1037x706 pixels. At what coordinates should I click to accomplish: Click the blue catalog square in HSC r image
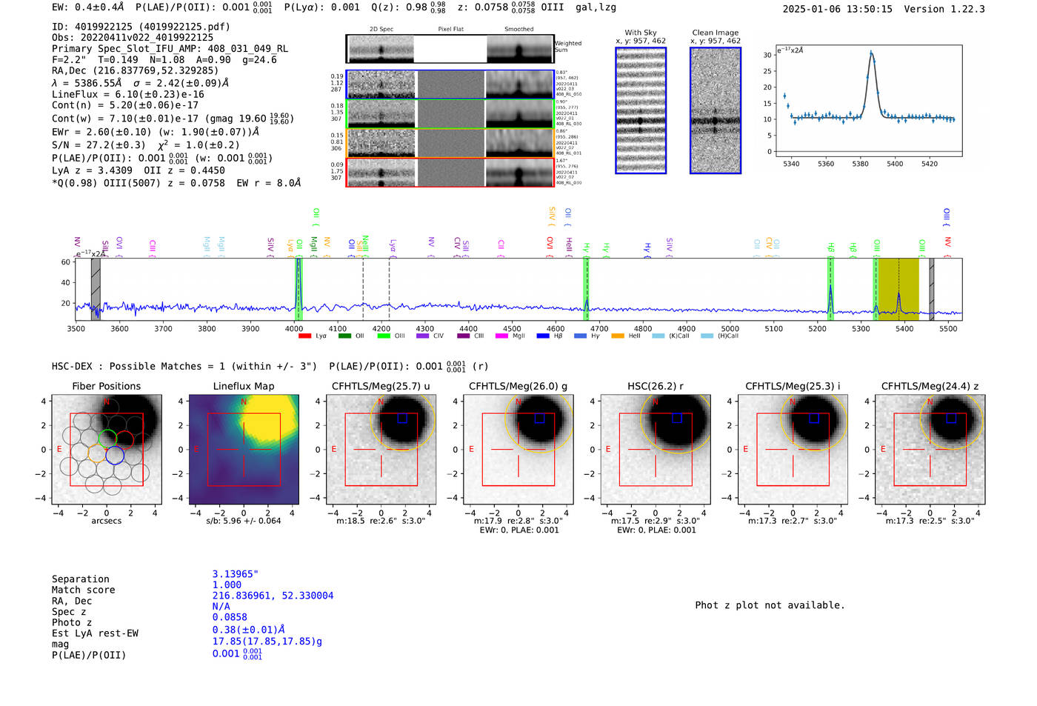tap(676, 418)
